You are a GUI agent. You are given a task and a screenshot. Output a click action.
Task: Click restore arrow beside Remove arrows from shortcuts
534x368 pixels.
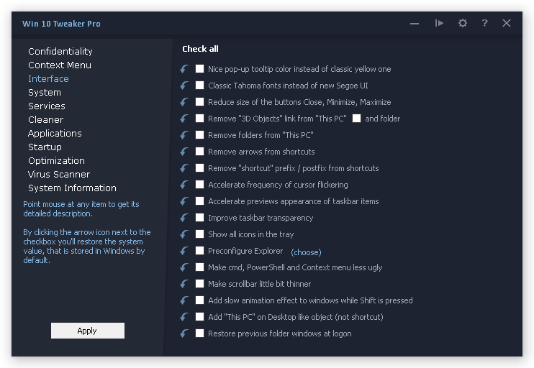pyautogui.click(x=184, y=152)
